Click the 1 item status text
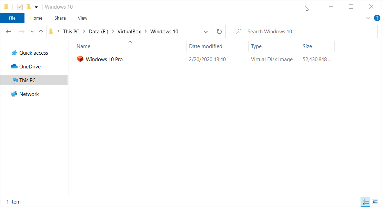Screen dimensions: 382x207 click(x=13, y=201)
